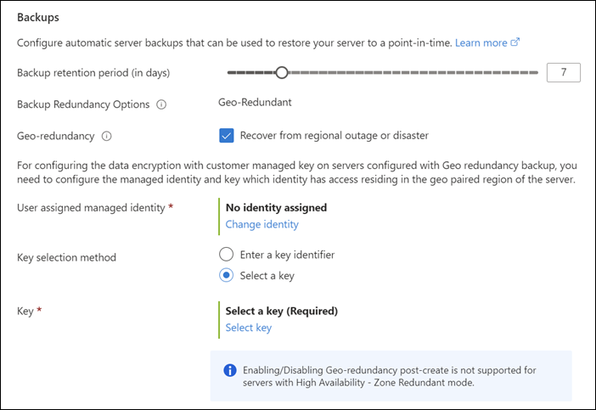Viewport: 596px width, 410px height.
Task: Click the User assigned managed identity label
Action: 90,207
